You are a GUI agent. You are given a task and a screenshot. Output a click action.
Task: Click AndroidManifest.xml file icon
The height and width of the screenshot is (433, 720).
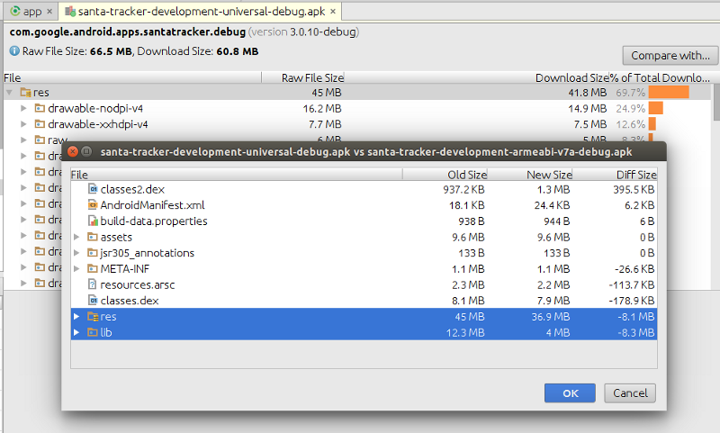coord(93,205)
